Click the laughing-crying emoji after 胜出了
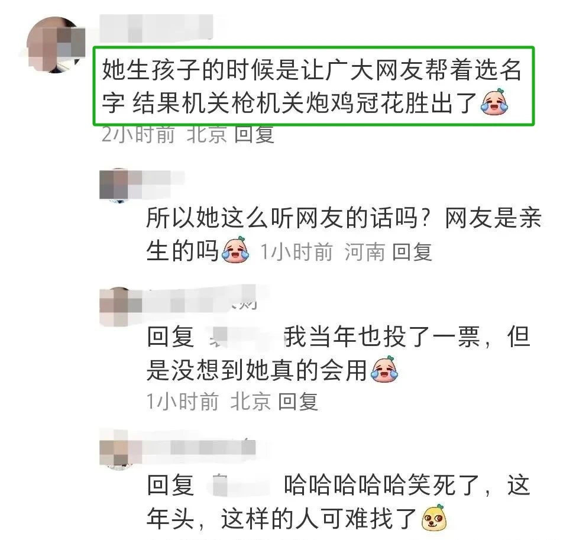Viewport: 576px width, 540px height. tap(494, 102)
